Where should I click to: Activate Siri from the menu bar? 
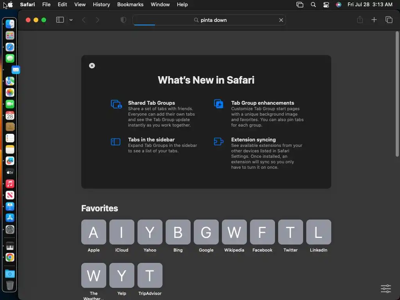pyautogui.click(x=339, y=5)
